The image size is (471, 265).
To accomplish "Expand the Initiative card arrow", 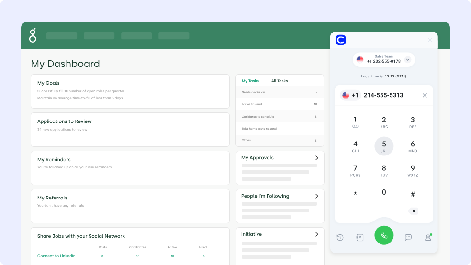I will tap(316, 234).
